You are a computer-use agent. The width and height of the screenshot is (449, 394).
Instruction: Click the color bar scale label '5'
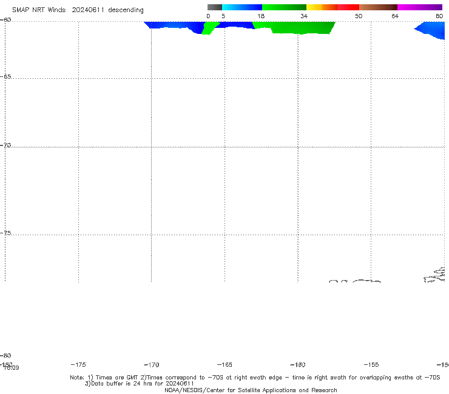[x=223, y=16]
